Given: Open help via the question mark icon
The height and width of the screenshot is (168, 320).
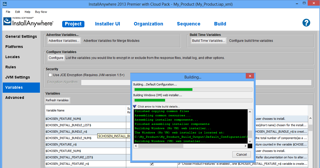Looking at the screenshot, I should point(306,23).
